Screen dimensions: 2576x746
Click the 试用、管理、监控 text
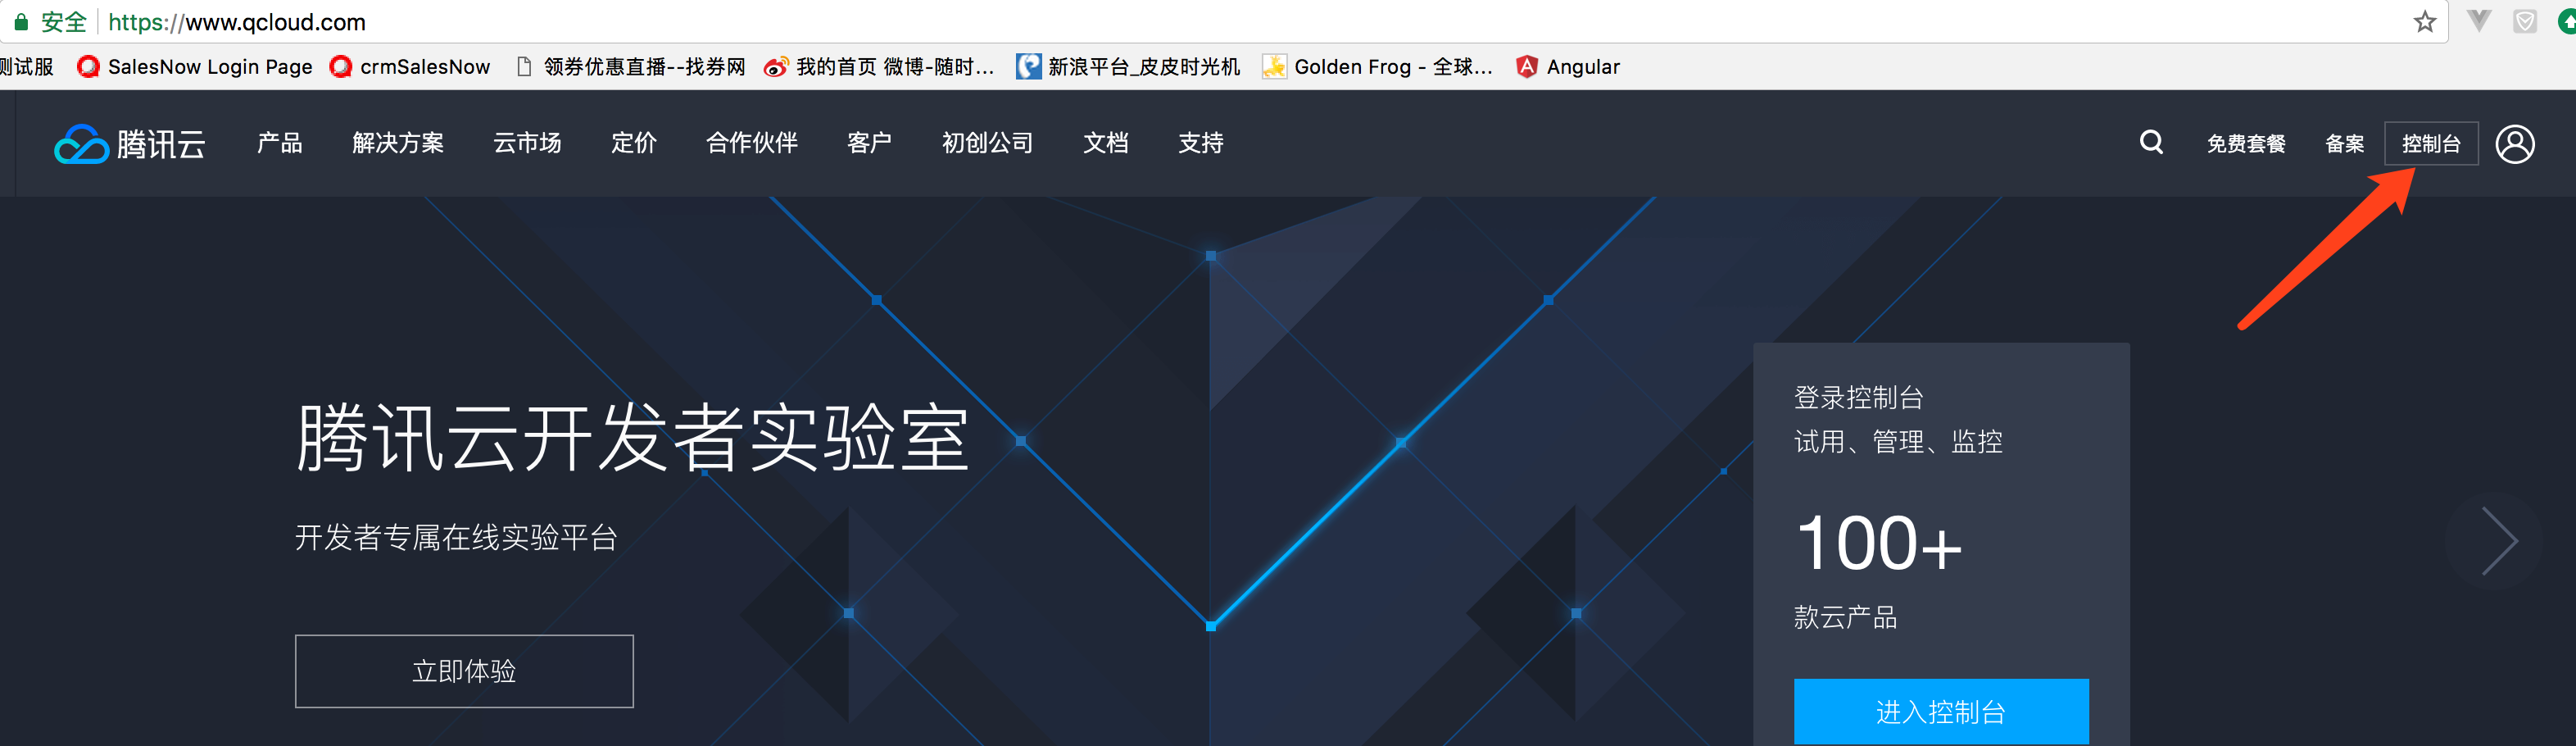coord(1898,441)
